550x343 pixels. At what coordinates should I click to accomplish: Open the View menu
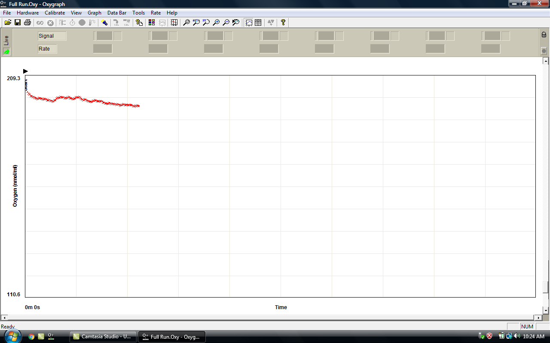coord(76,13)
